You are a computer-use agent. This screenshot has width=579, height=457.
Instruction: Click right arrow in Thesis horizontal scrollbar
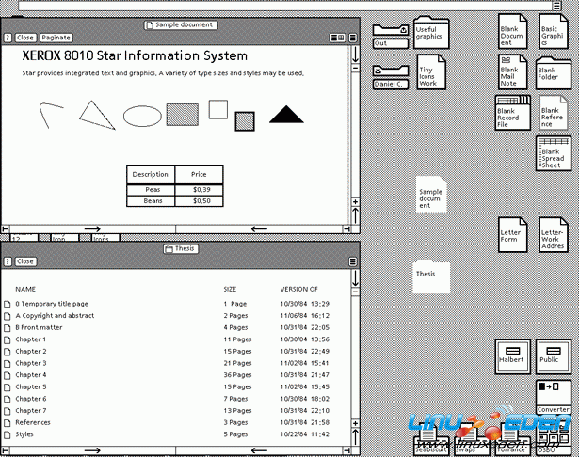pos(92,450)
